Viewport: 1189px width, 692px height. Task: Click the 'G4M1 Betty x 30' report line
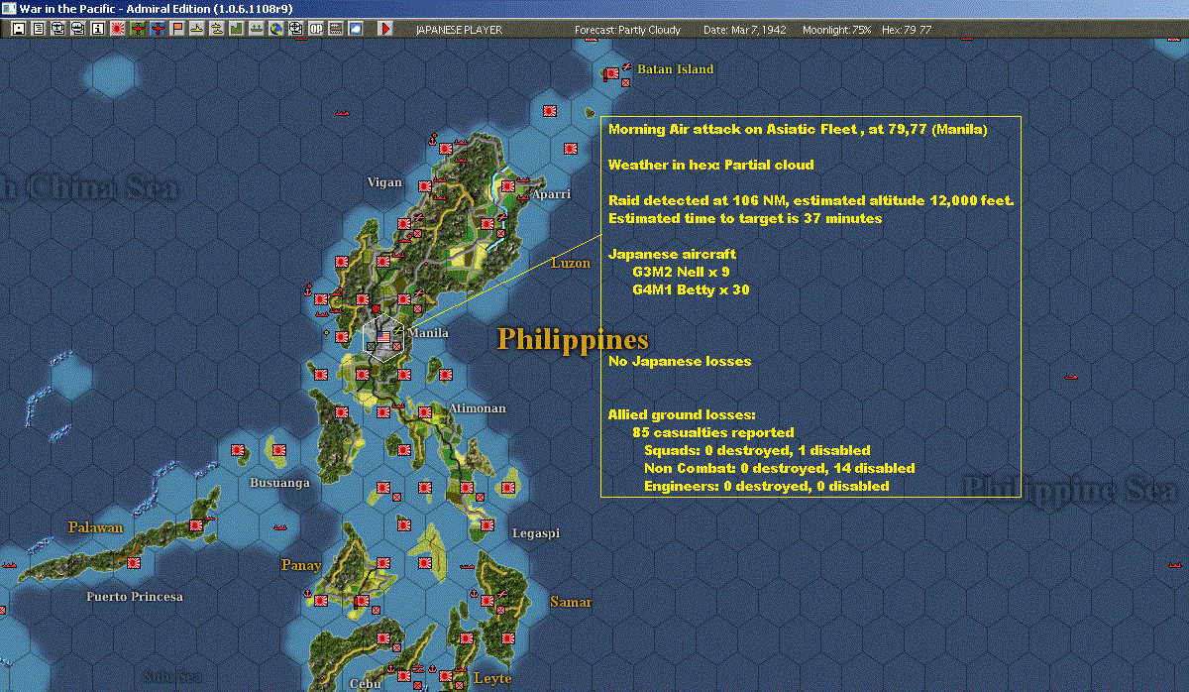click(x=691, y=289)
